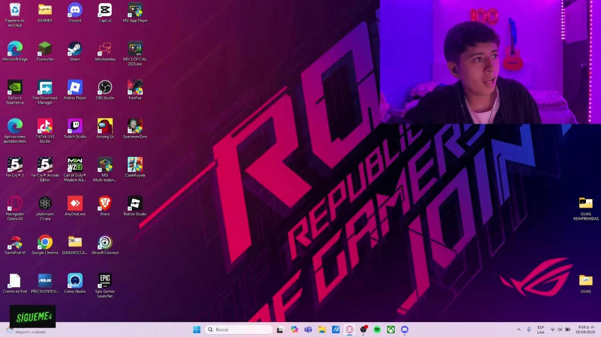Viewport: 601px width, 337px height.
Task: Select the Navegador Opera GX shortcut
Action: click(x=15, y=208)
